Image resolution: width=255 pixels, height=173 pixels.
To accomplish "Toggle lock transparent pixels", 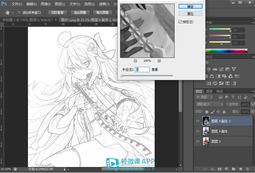I will tap(207, 112).
